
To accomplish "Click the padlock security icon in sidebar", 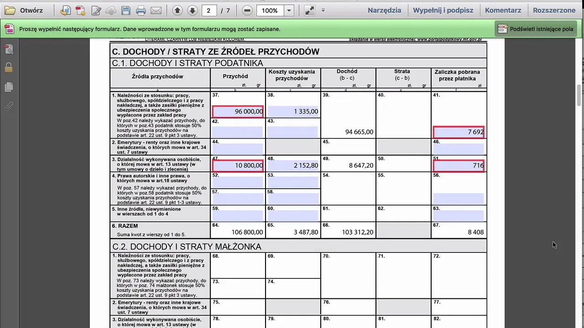I will [9, 68].
